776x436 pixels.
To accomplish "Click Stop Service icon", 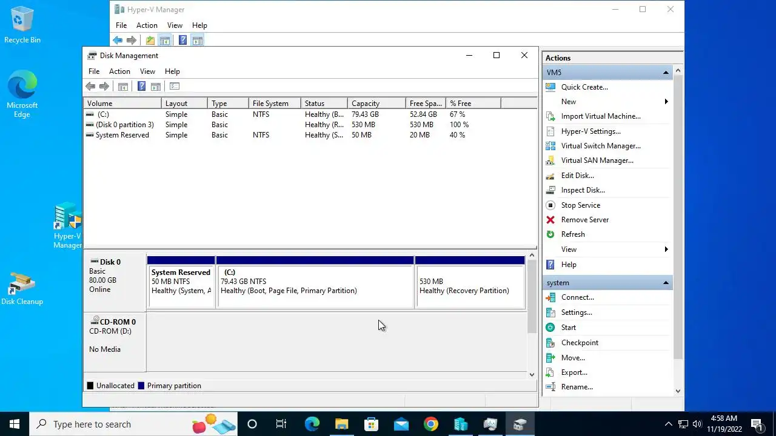I will (x=550, y=205).
